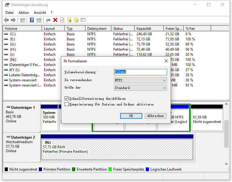The image size is (232, 182).
Task: Click drive icon of volume (H:)
Action: pyautogui.click(x=6, y=49)
